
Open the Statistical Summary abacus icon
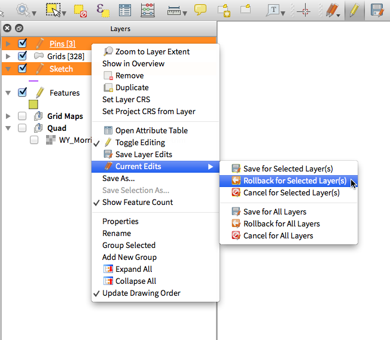pyautogui.click(x=147, y=10)
